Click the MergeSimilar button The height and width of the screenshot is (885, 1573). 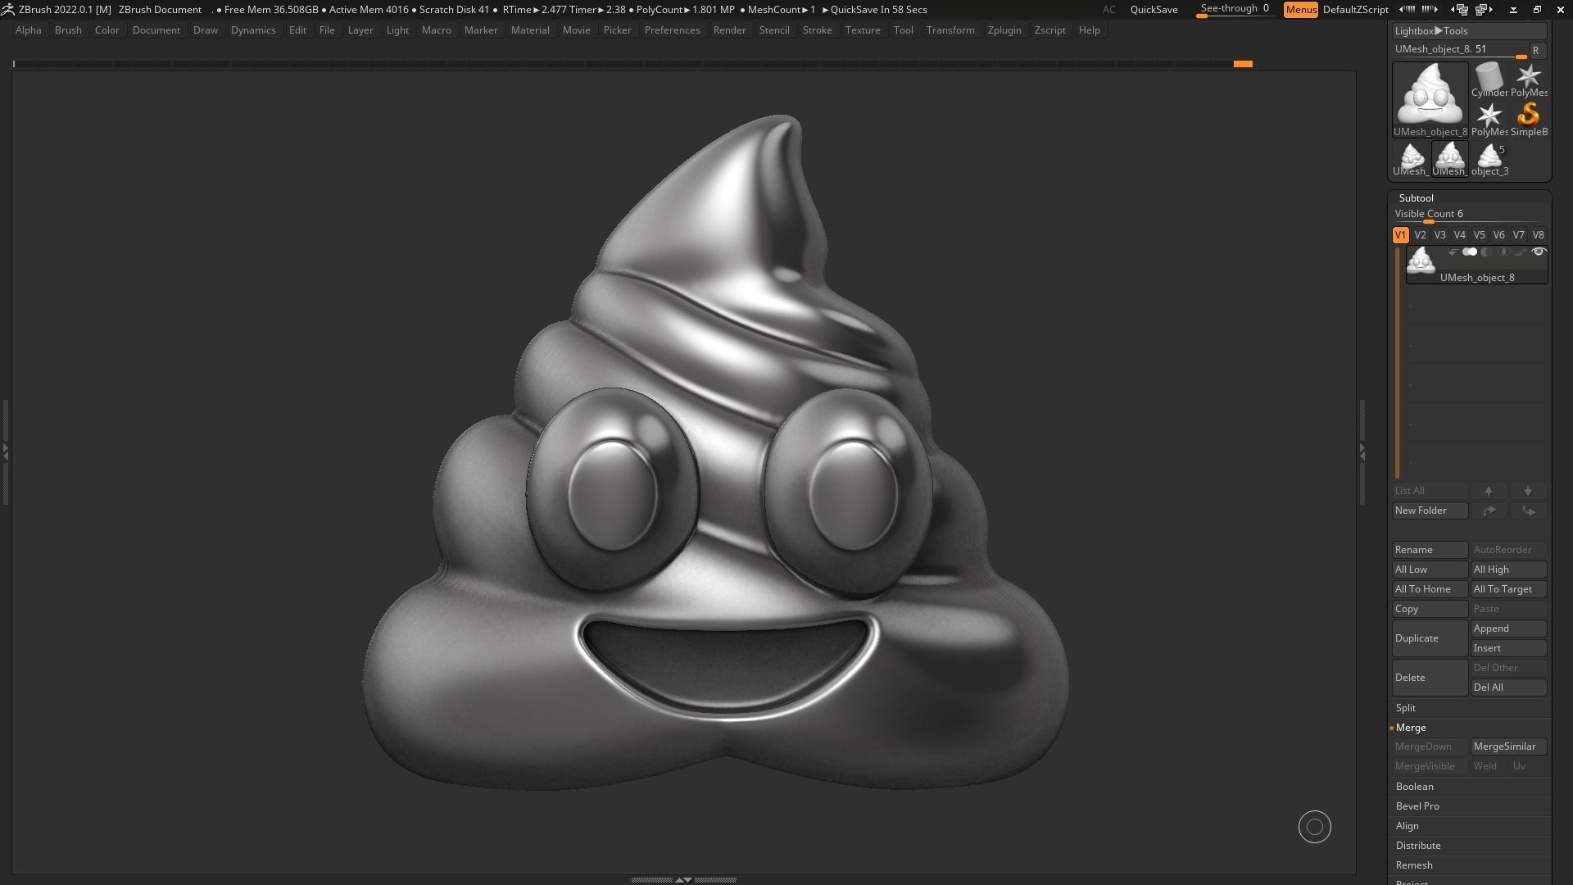pos(1509,747)
